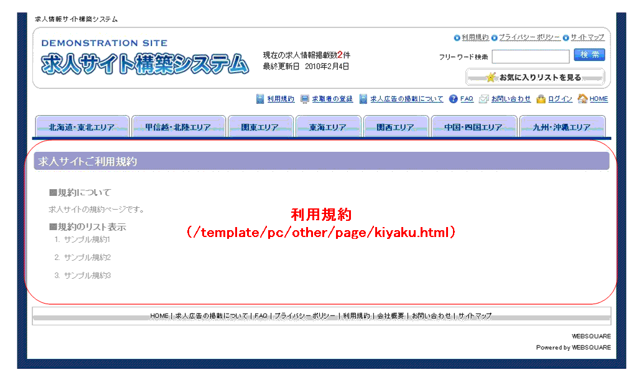
Task: Click the 利用規約 document icon in toolbar
Action: click(x=260, y=99)
